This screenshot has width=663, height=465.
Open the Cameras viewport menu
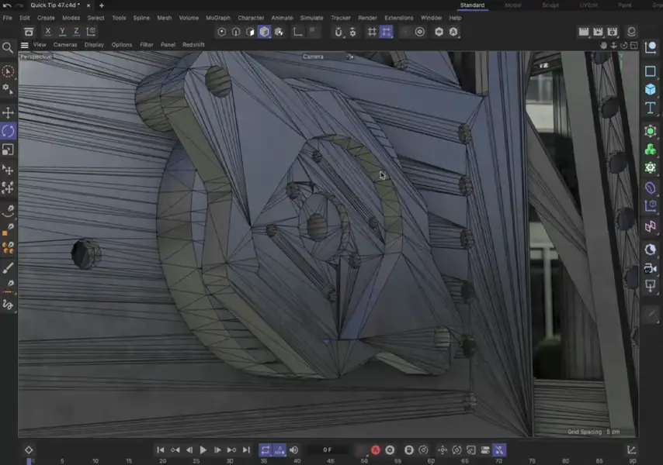(x=66, y=44)
